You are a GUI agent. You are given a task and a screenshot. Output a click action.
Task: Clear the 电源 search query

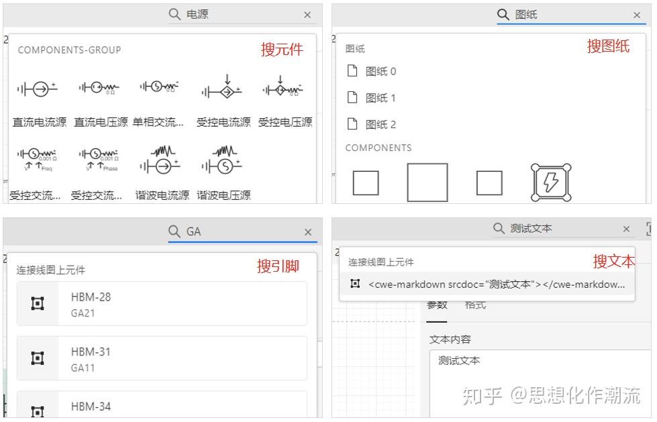click(x=307, y=14)
